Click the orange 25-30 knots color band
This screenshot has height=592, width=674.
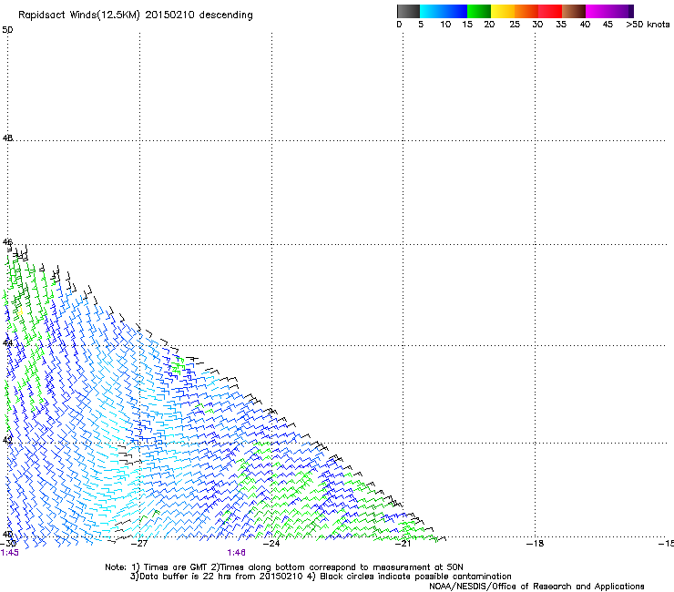pyautogui.click(x=526, y=11)
